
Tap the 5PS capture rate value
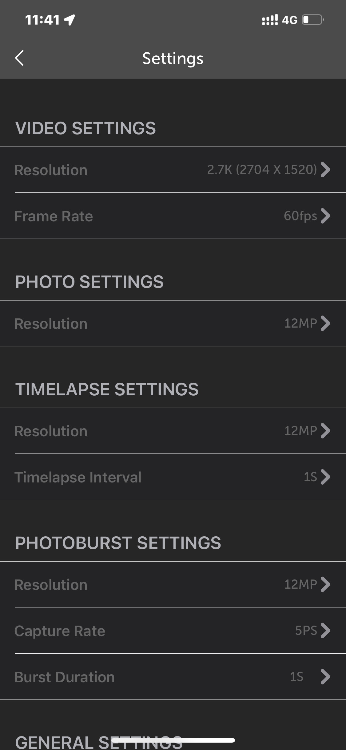306,631
